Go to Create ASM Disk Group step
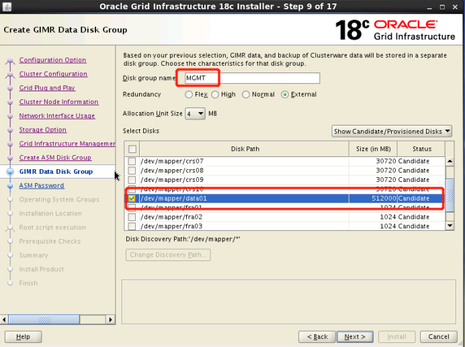 (55, 158)
